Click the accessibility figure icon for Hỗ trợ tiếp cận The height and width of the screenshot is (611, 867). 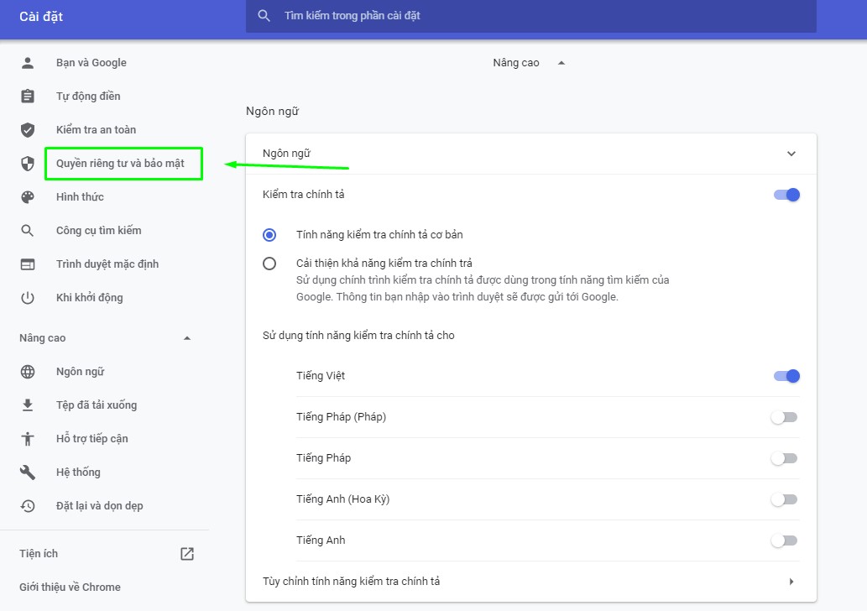coord(28,439)
